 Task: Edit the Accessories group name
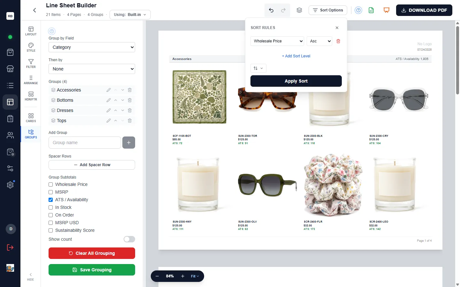coord(109,90)
